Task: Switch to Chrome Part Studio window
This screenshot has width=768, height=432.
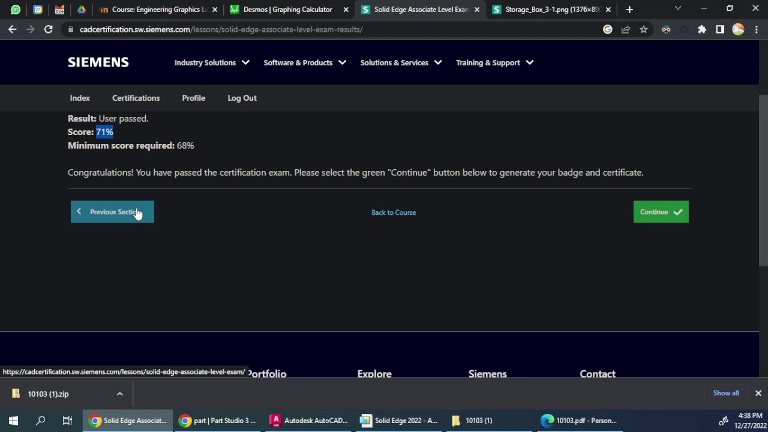Action: pos(218,421)
